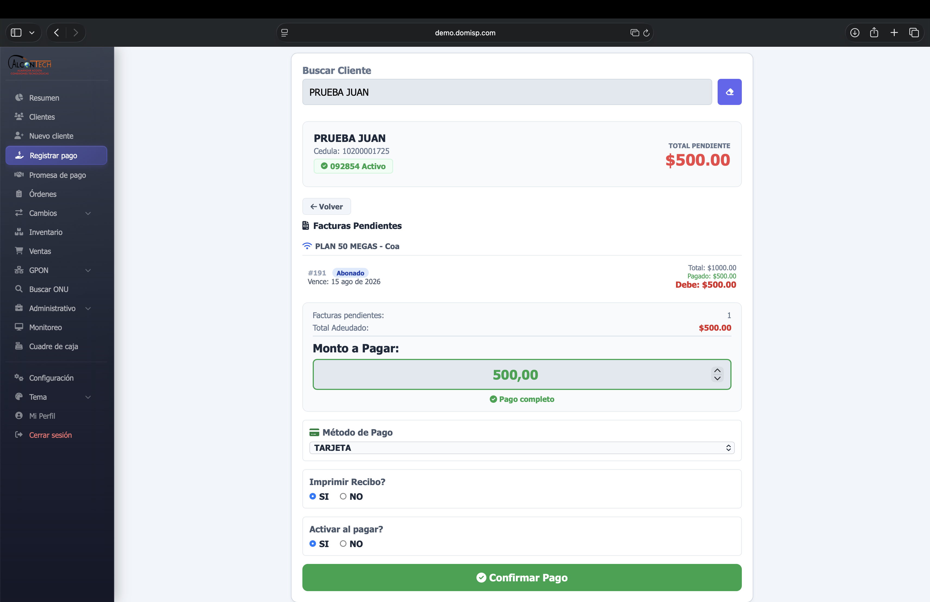Click the Cerrar sesión exit icon

point(19,435)
